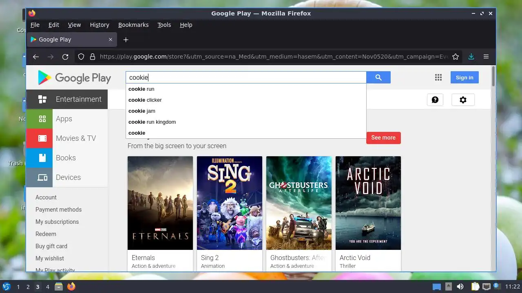
Task: Click the Sign in button
Action: point(464,77)
